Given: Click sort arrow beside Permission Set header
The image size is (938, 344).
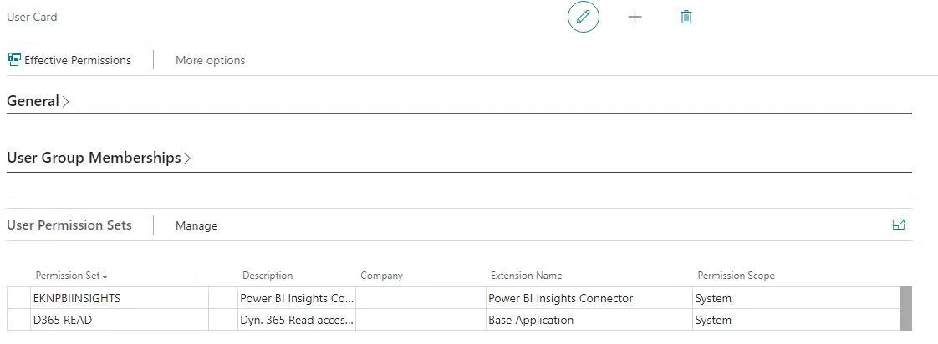Looking at the screenshot, I should [x=105, y=276].
